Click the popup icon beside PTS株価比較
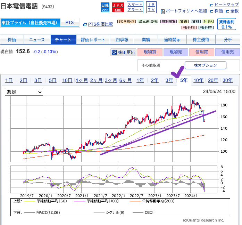The height and width of the screenshot is (225, 242). click(x=85, y=25)
